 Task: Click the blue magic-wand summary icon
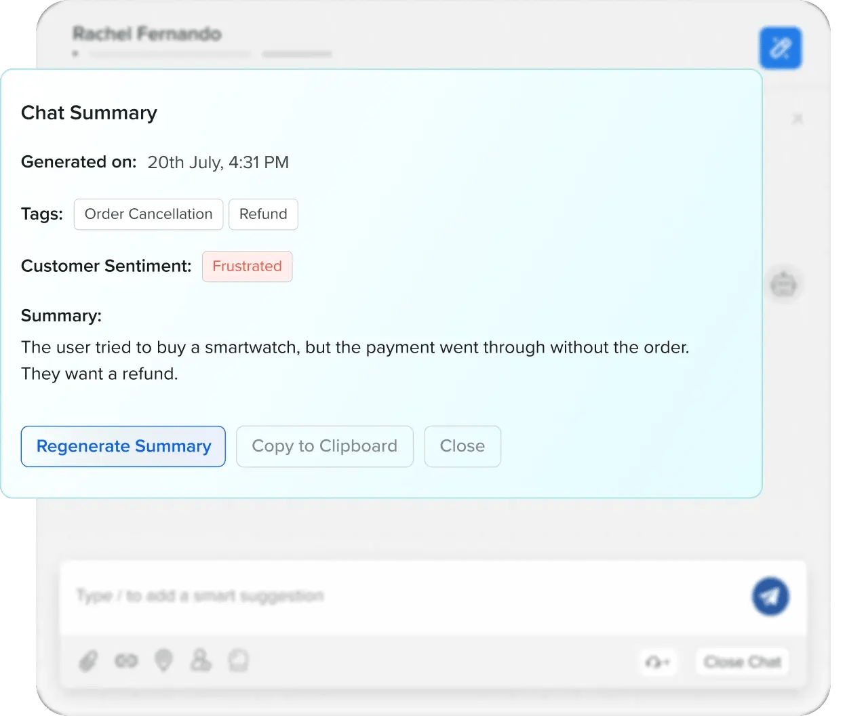[x=781, y=48]
